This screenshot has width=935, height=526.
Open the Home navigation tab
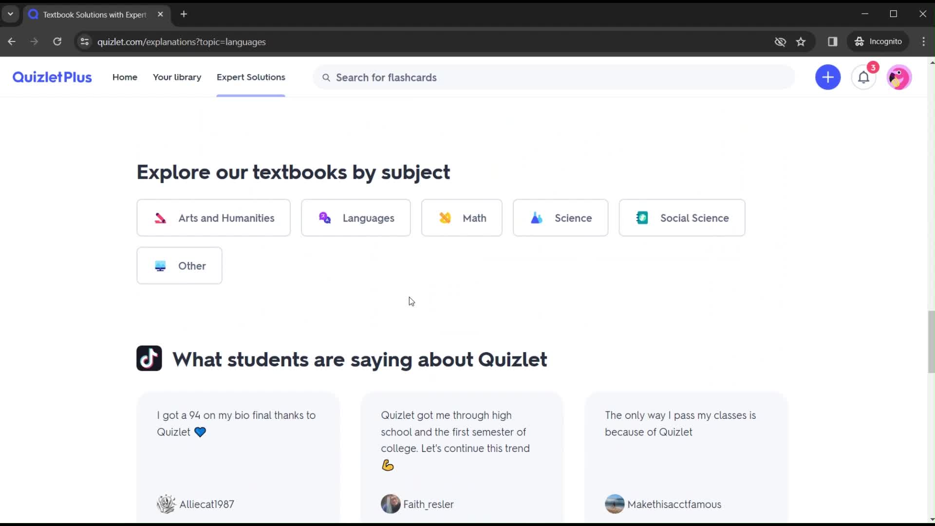point(125,77)
